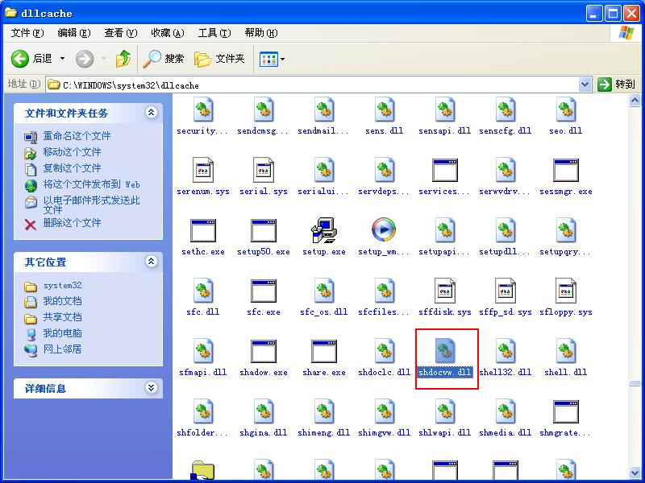Select the sfc.exe file icon
645x483 pixels.
click(264, 291)
